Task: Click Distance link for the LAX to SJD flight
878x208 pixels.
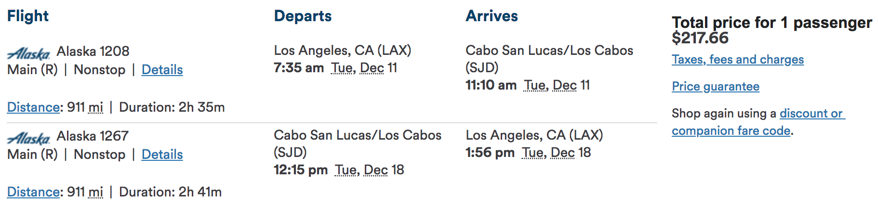Action: pos(33,107)
